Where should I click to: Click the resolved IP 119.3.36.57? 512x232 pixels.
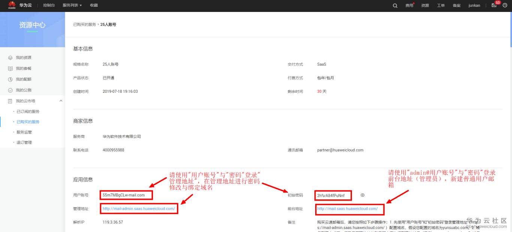point(113,222)
